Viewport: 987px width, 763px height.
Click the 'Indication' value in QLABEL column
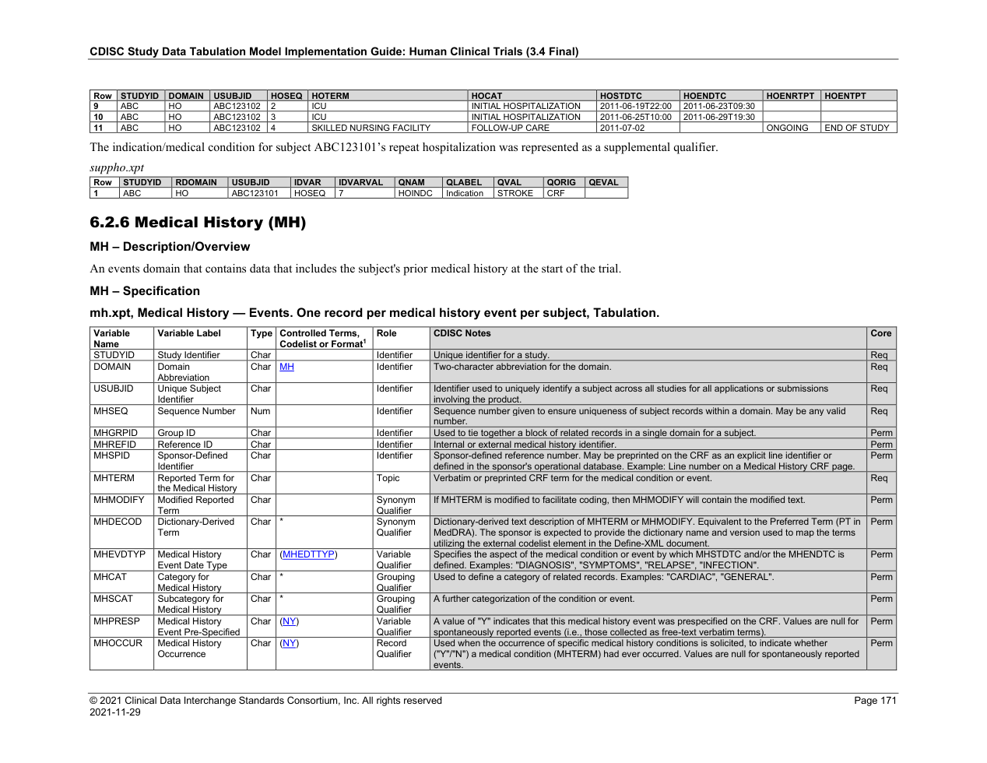point(465,193)
